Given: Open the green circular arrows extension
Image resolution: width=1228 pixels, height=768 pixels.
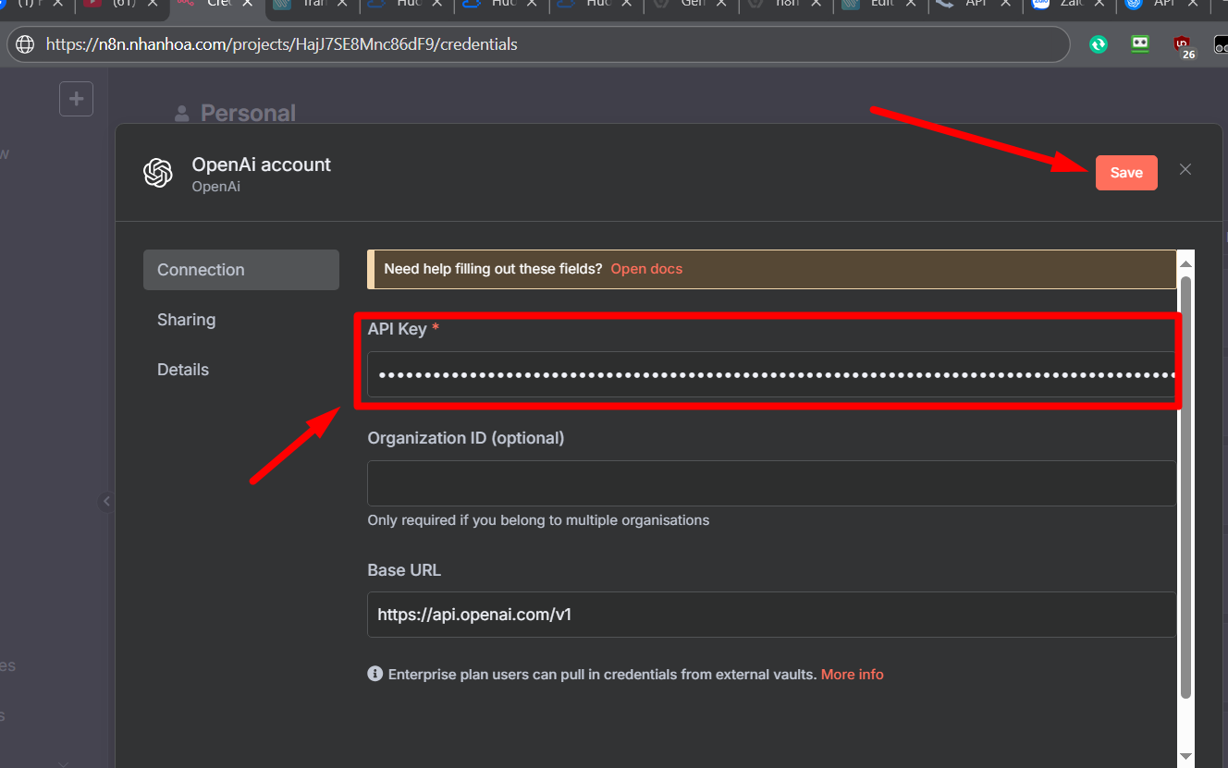Looking at the screenshot, I should click(1099, 43).
